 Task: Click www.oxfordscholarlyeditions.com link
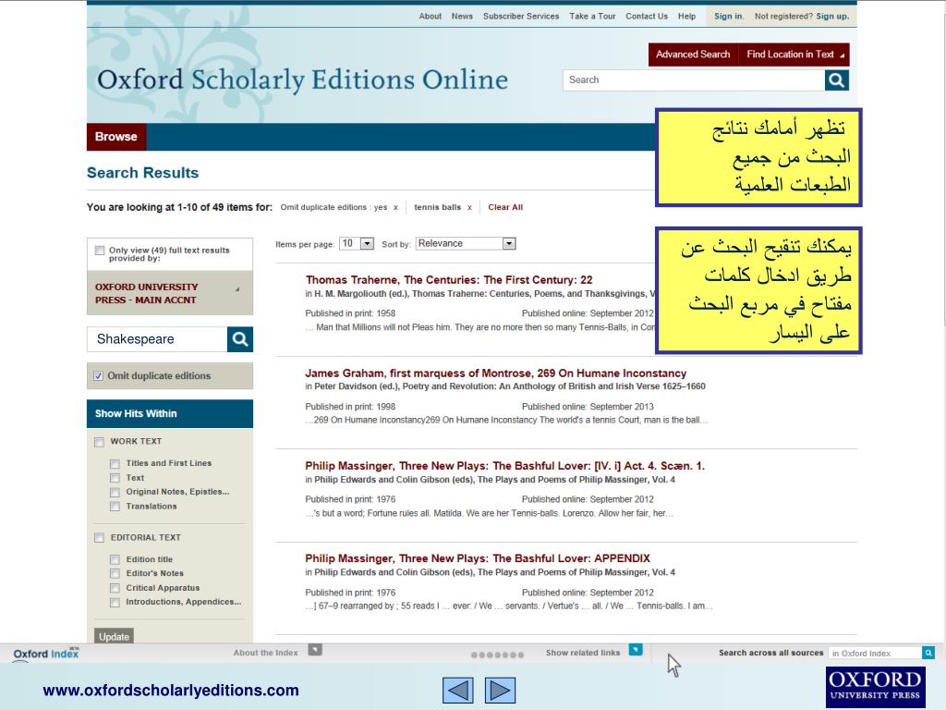171,690
